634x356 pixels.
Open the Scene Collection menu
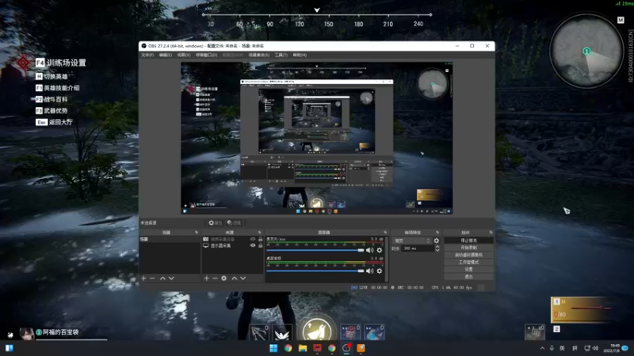[x=259, y=55]
